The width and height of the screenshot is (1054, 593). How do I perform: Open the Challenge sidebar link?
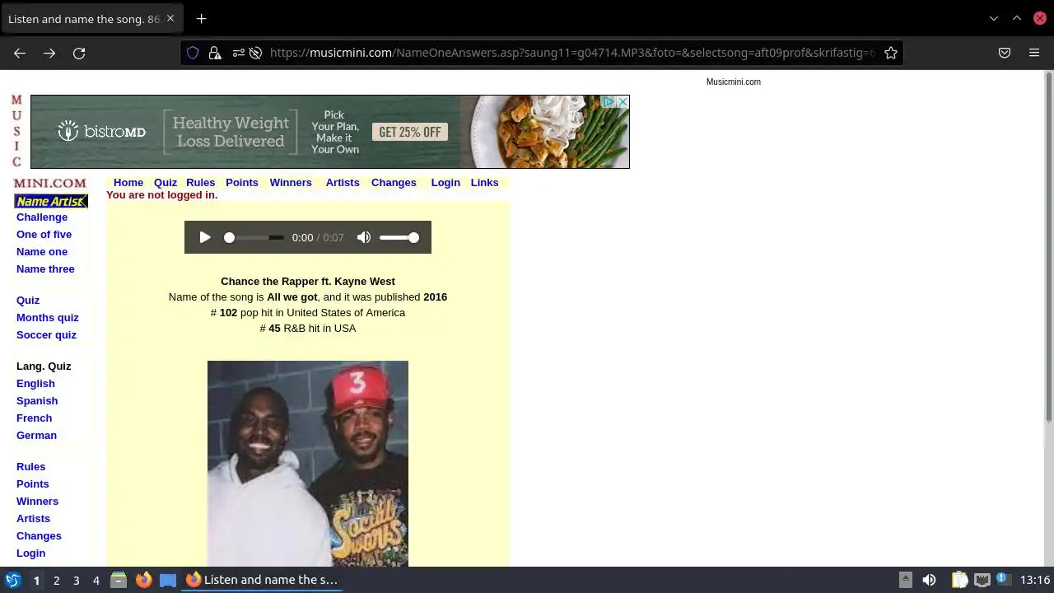coord(42,217)
